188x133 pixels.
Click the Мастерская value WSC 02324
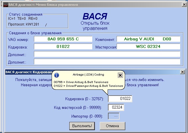[148, 46]
